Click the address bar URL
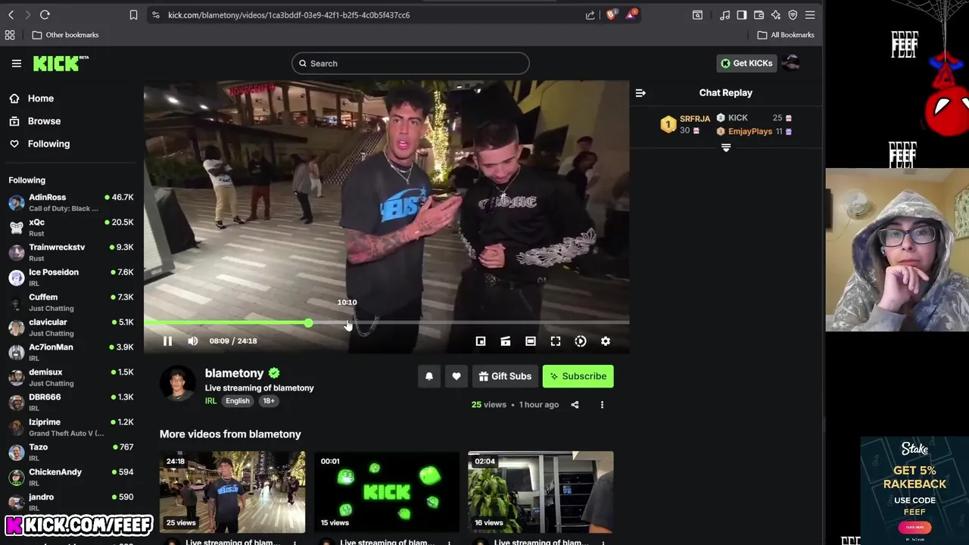The width and height of the screenshot is (969, 545). [x=288, y=15]
